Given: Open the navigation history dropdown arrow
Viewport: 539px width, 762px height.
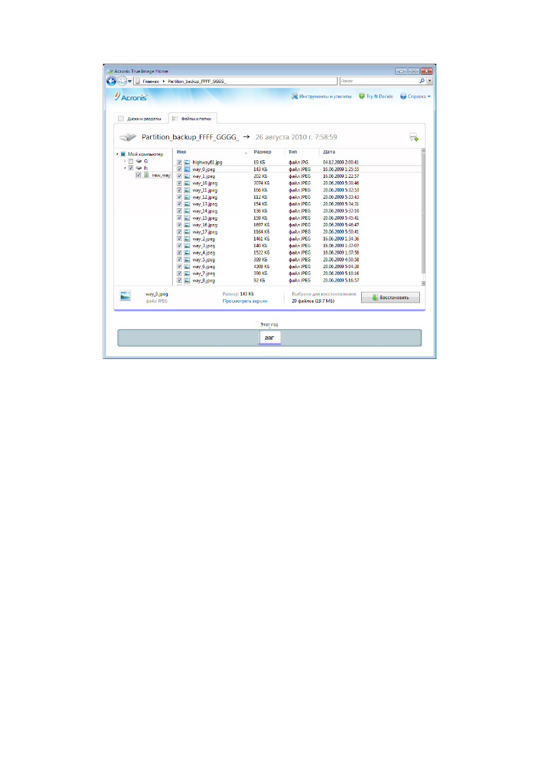Looking at the screenshot, I should tap(130, 81).
